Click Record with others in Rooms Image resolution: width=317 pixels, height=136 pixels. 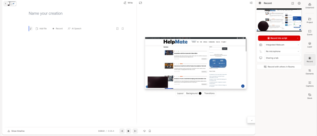[x=279, y=67]
